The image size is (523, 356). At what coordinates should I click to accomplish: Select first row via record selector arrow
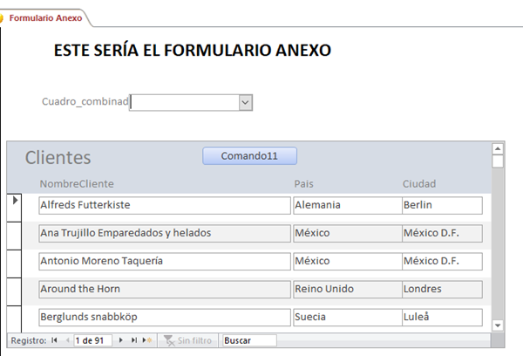(15, 202)
